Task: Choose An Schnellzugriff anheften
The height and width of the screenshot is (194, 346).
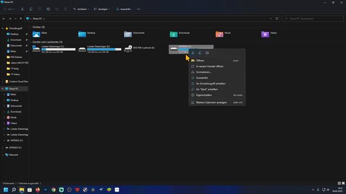Action: point(217,84)
